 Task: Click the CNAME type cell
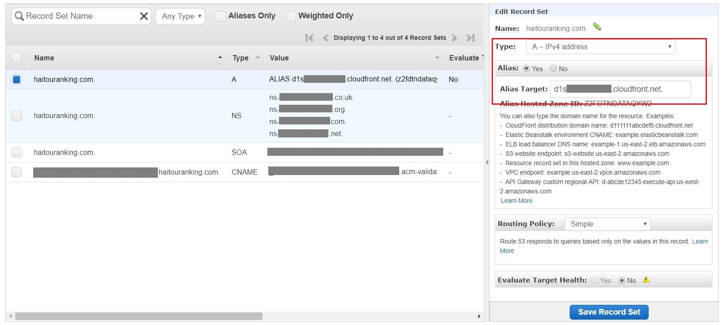tap(244, 172)
